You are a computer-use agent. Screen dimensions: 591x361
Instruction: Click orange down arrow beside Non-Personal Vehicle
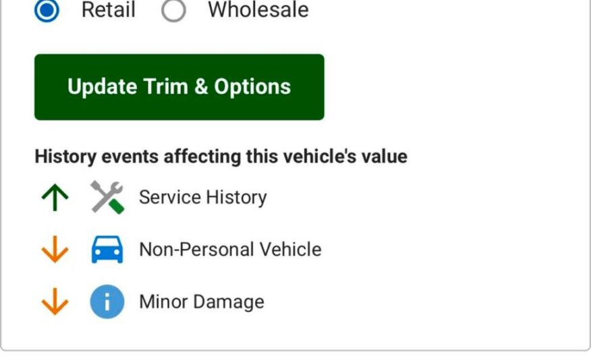tap(55, 250)
